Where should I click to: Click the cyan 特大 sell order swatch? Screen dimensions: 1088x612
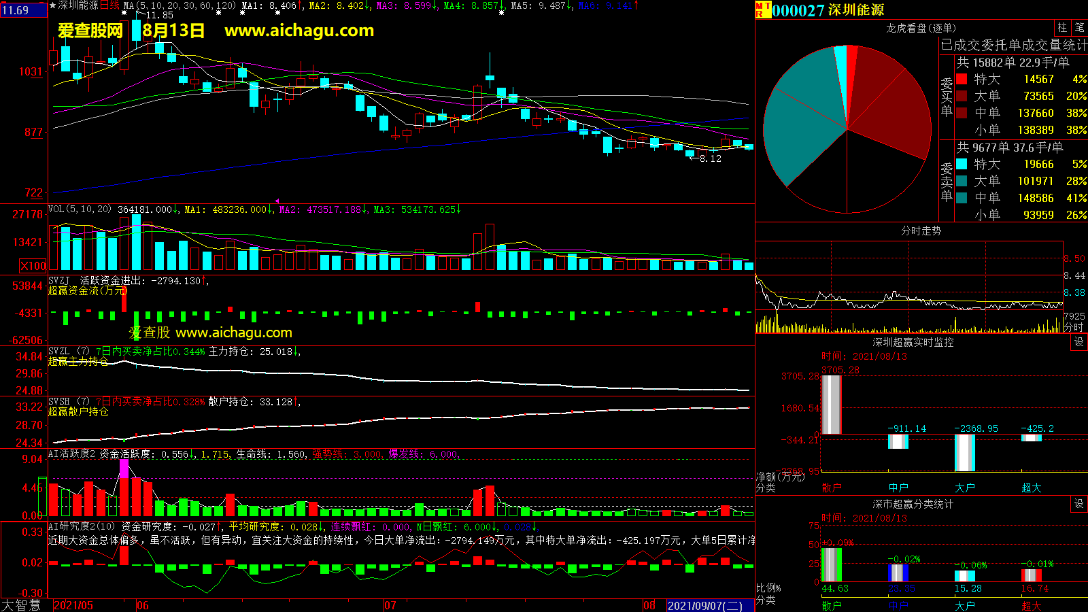coord(962,164)
